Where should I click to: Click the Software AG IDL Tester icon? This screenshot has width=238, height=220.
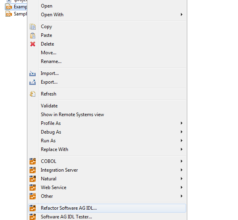33,217
